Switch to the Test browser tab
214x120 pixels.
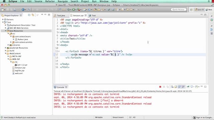92,15
